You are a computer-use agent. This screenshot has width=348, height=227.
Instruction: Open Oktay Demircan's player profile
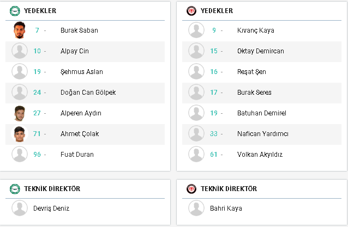click(261, 51)
